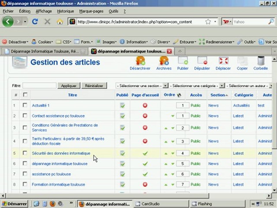Click the stop loading X icon
This screenshot has width=277, height=208.
[47, 22]
